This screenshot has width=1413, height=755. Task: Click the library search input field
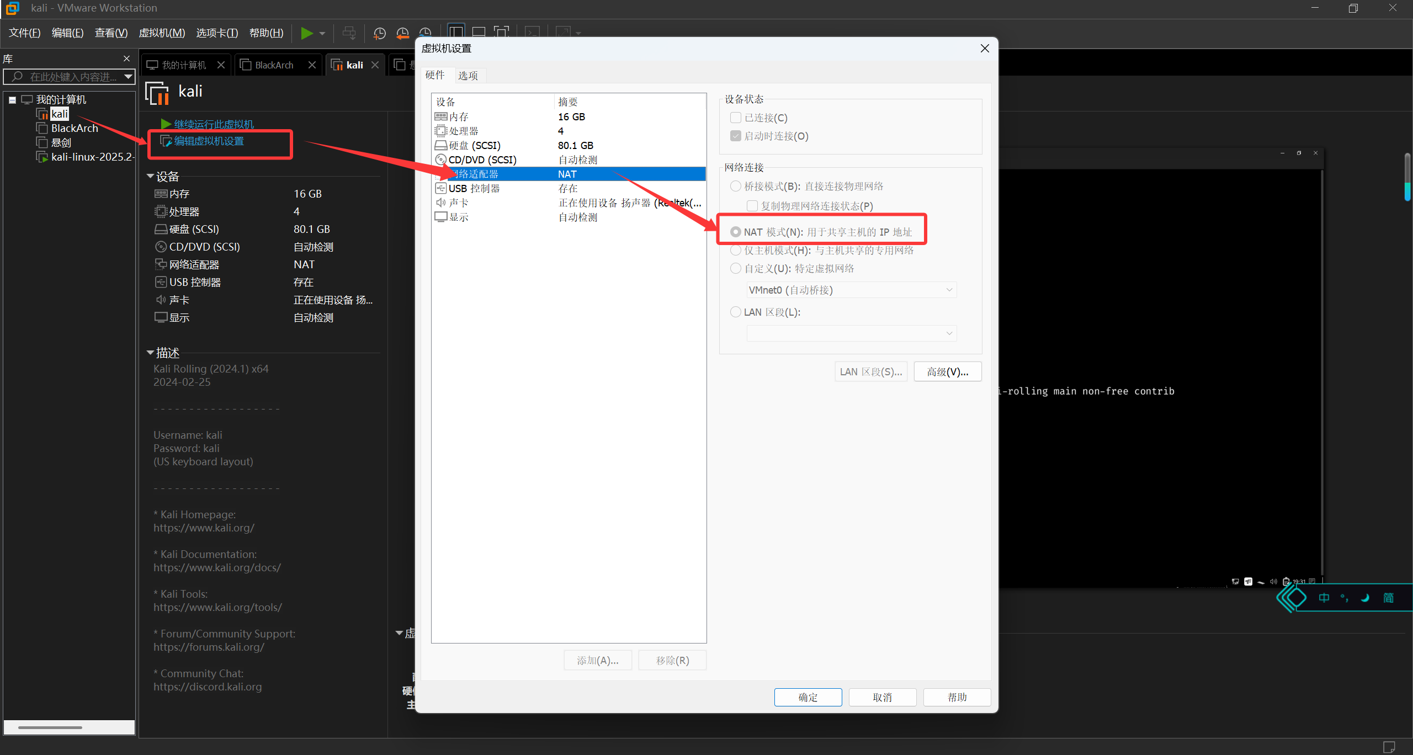tap(72, 77)
